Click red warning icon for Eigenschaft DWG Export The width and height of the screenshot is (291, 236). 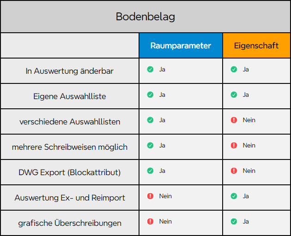(x=234, y=171)
